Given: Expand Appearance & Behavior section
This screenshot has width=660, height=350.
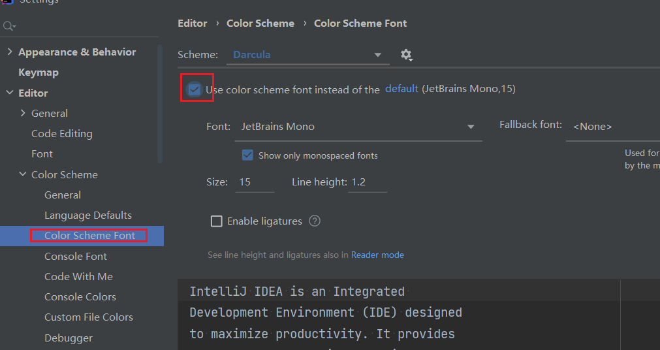Looking at the screenshot, I should [x=10, y=52].
